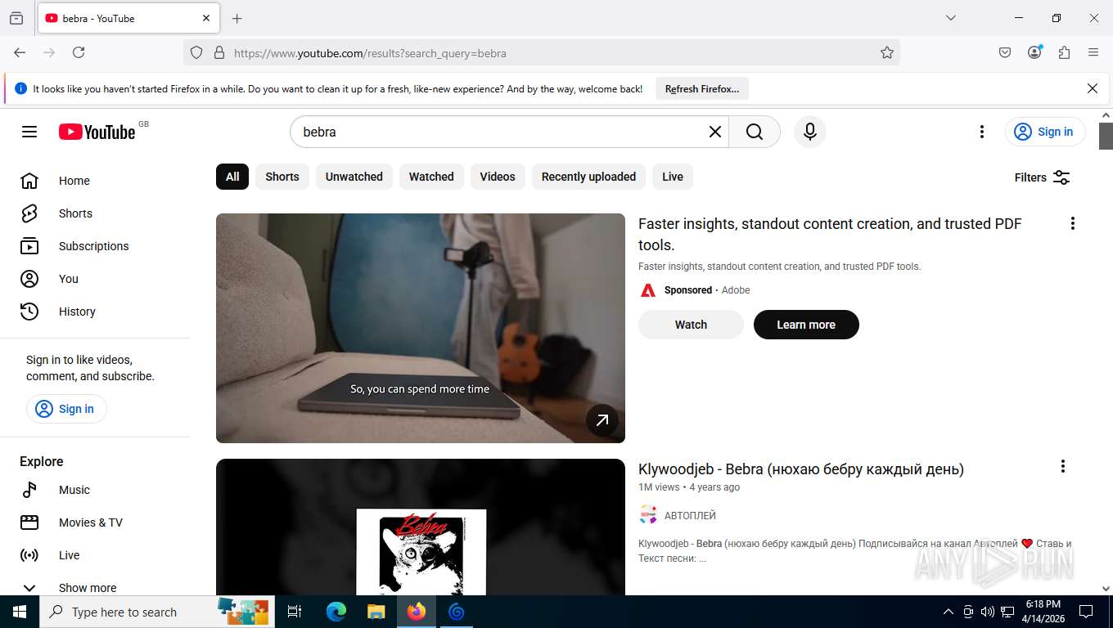This screenshot has width=1113, height=628.
Task: Clear the bebra search text
Action: pyautogui.click(x=714, y=132)
